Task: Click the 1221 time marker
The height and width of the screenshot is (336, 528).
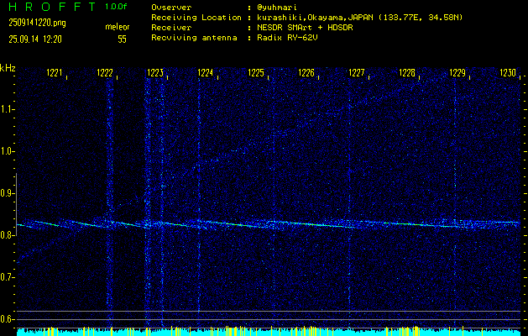Action: [x=55, y=73]
